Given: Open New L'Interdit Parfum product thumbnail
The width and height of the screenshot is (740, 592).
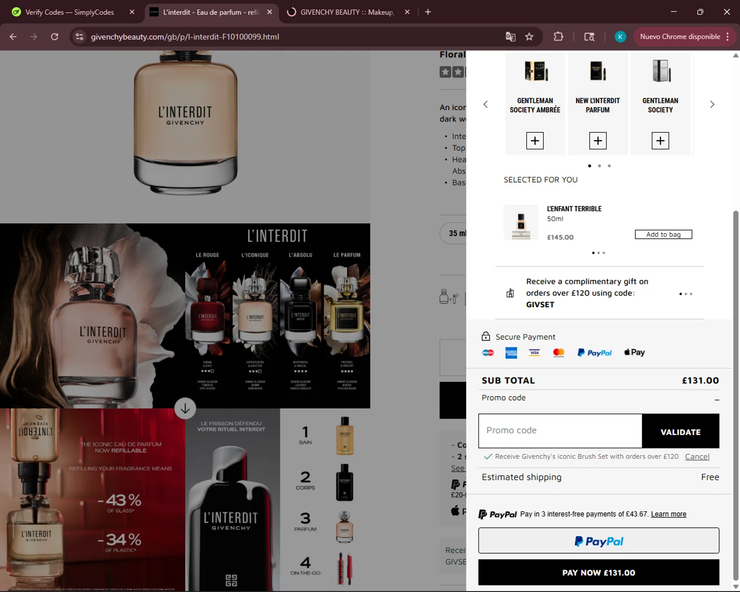Looking at the screenshot, I should point(598,71).
